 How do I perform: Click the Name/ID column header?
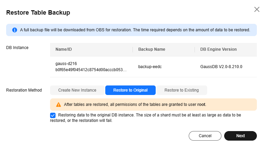tap(64, 49)
